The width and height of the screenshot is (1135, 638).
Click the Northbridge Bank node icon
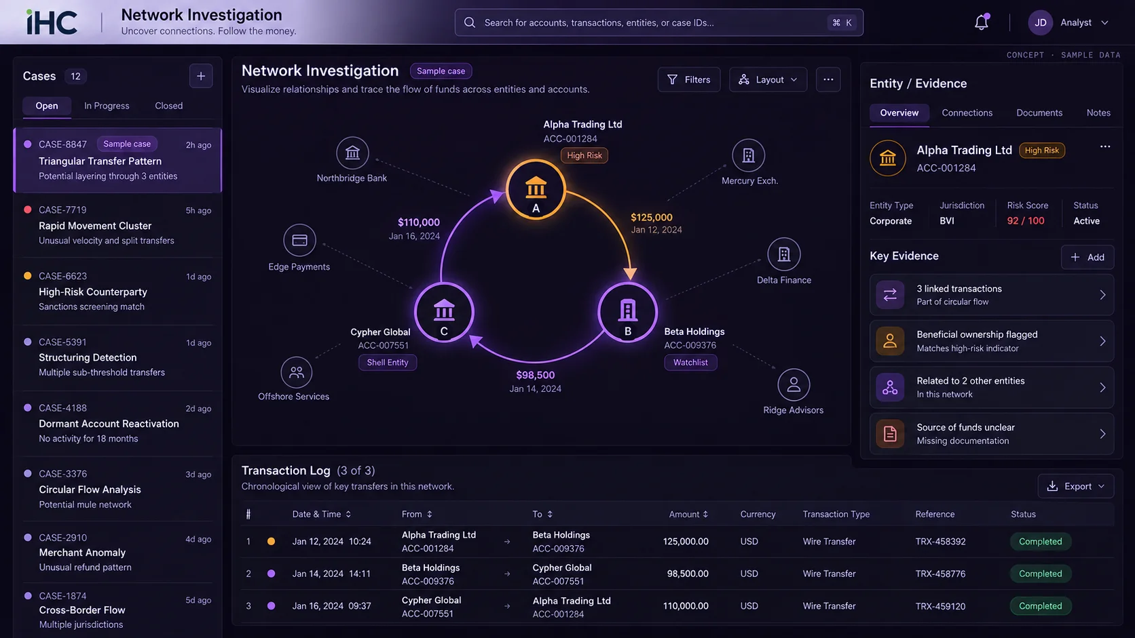tap(352, 153)
